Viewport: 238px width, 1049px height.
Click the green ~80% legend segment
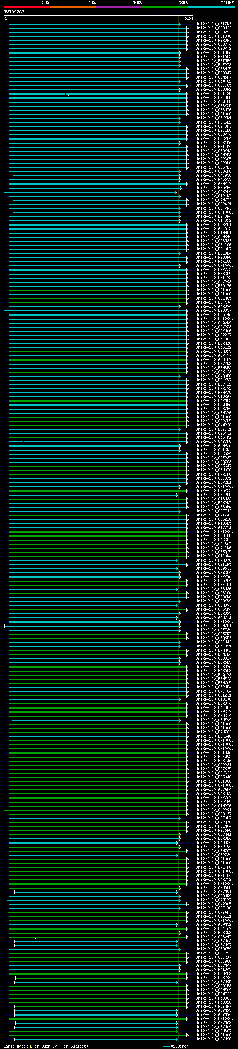click(x=165, y=7)
